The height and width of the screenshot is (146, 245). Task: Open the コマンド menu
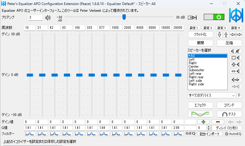229,105
